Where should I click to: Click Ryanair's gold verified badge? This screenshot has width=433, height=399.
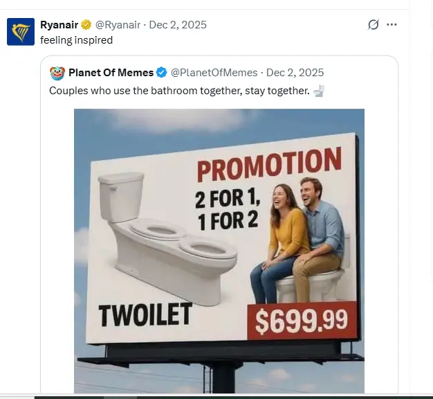(x=86, y=25)
